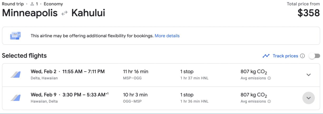Click the 1 stop HNL layover on Feb 2
Image resolution: width=323 pixels, height=114 pixels.
[194, 75]
